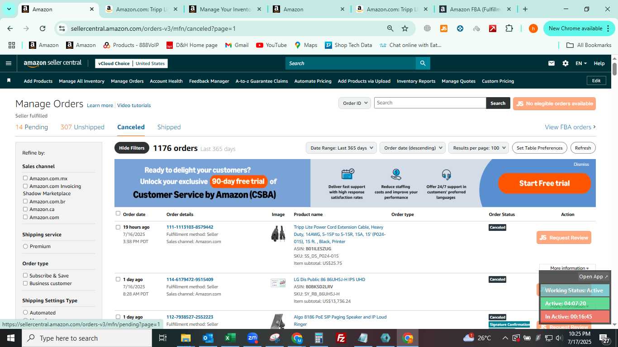Tick the select-all orders header checkbox

coord(118,213)
